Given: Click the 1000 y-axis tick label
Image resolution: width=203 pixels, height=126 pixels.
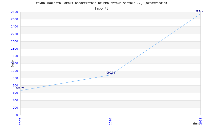Looking at the screenshot, I should 14,78.
